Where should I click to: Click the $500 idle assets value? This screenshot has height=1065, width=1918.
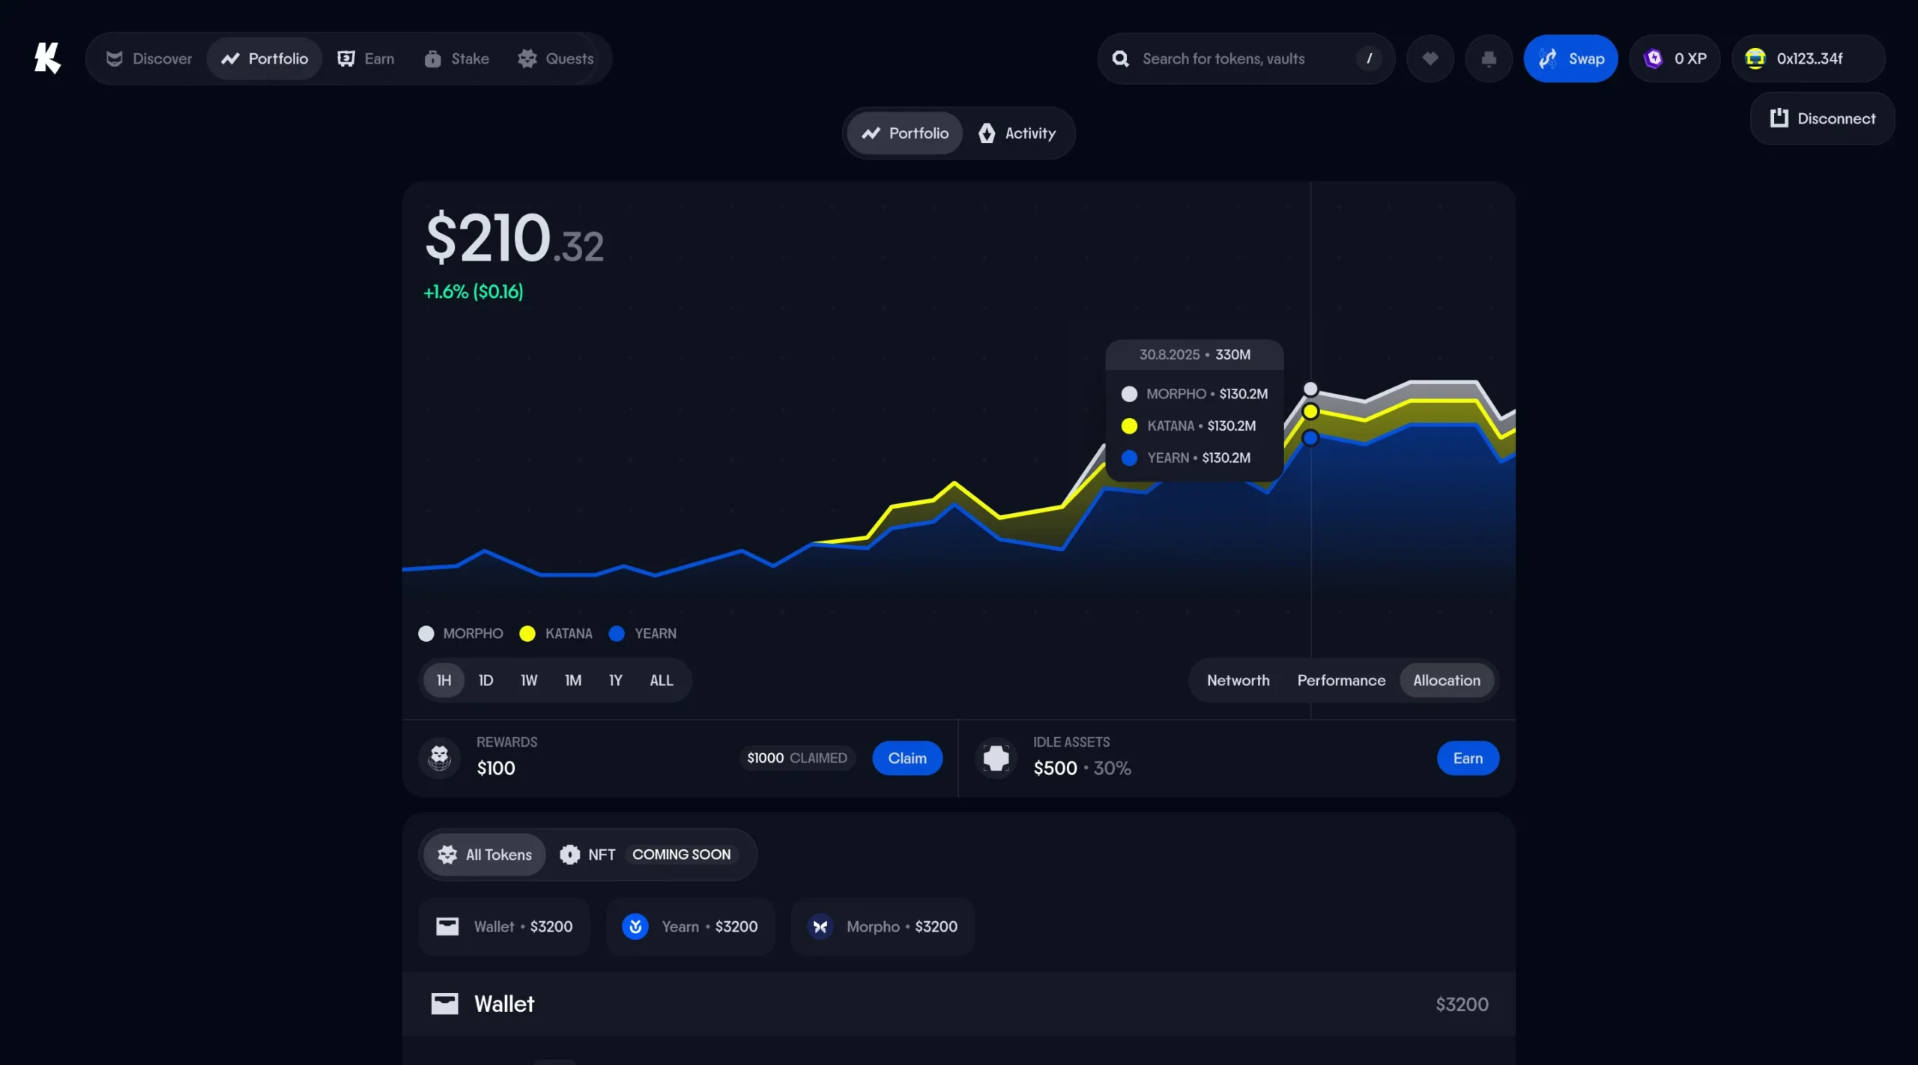coord(1055,768)
